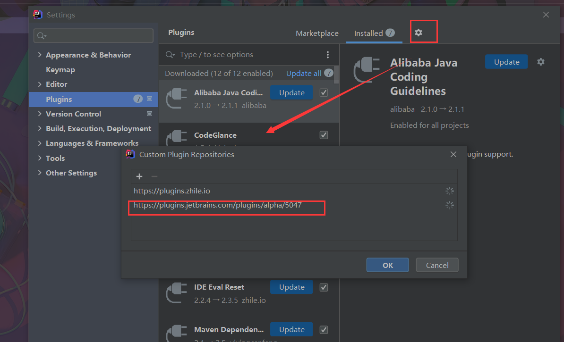The width and height of the screenshot is (564, 342).
Task: Expand Languages & Frameworks node
Action: pos(40,143)
